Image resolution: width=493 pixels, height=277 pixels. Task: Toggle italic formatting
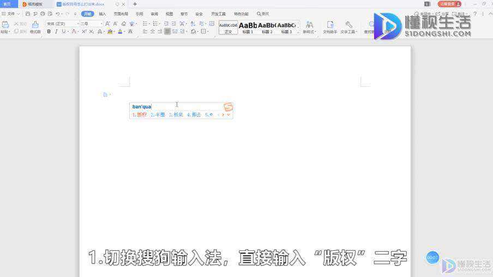tap(56, 32)
